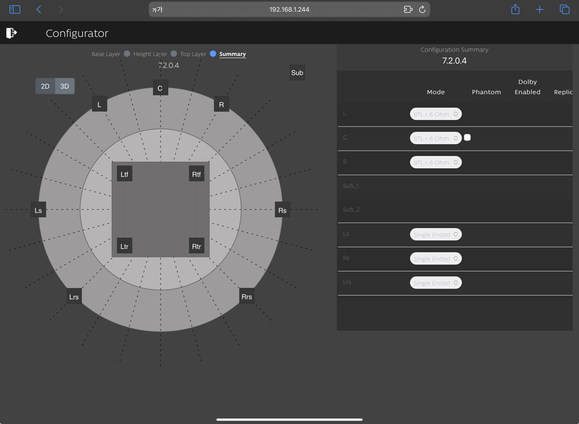
Task: Reload the current page
Action: [x=422, y=9]
